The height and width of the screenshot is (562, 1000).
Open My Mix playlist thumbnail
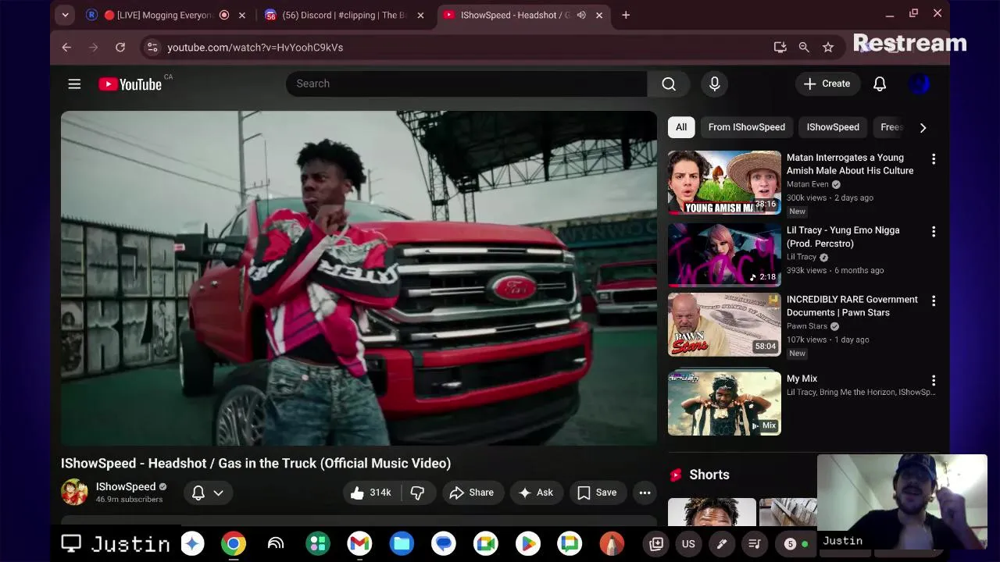724,403
